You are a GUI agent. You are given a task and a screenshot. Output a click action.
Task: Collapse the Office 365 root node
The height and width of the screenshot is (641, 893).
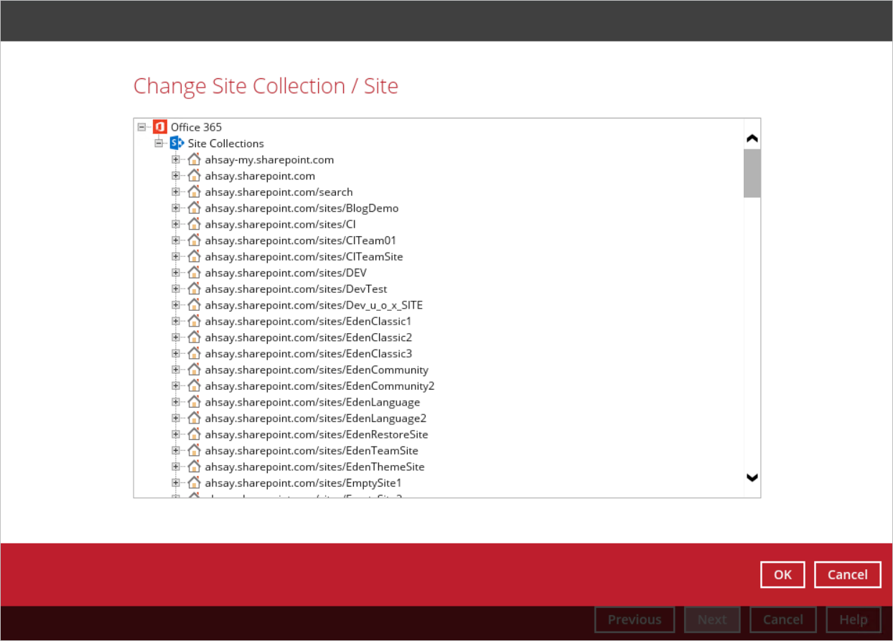pos(141,127)
